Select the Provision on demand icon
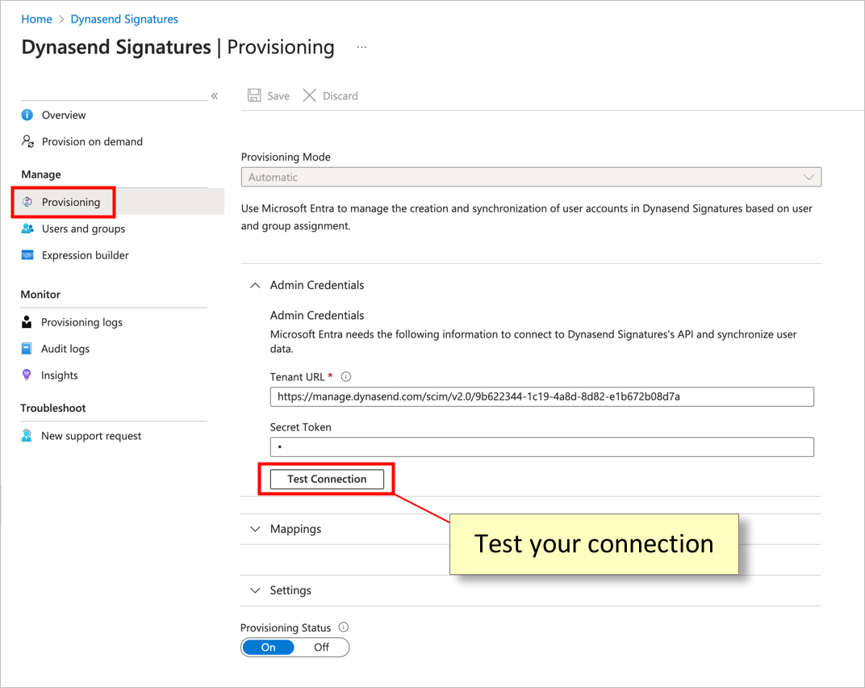Screen dimensions: 865x688 [x=27, y=141]
